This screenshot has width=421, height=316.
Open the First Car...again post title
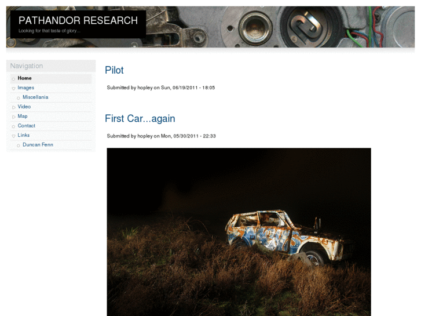click(x=140, y=119)
